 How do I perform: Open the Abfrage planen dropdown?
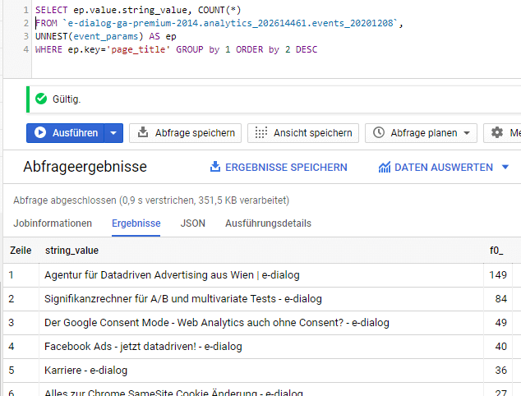click(x=422, y=132)
